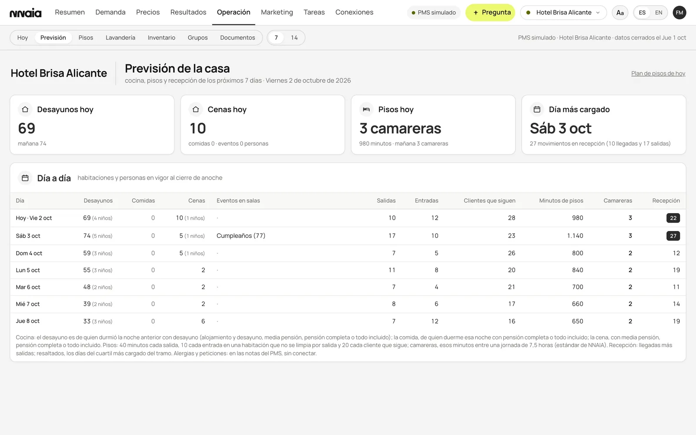Set language to EN
The image size is (696, 435).
pos(659,13)
